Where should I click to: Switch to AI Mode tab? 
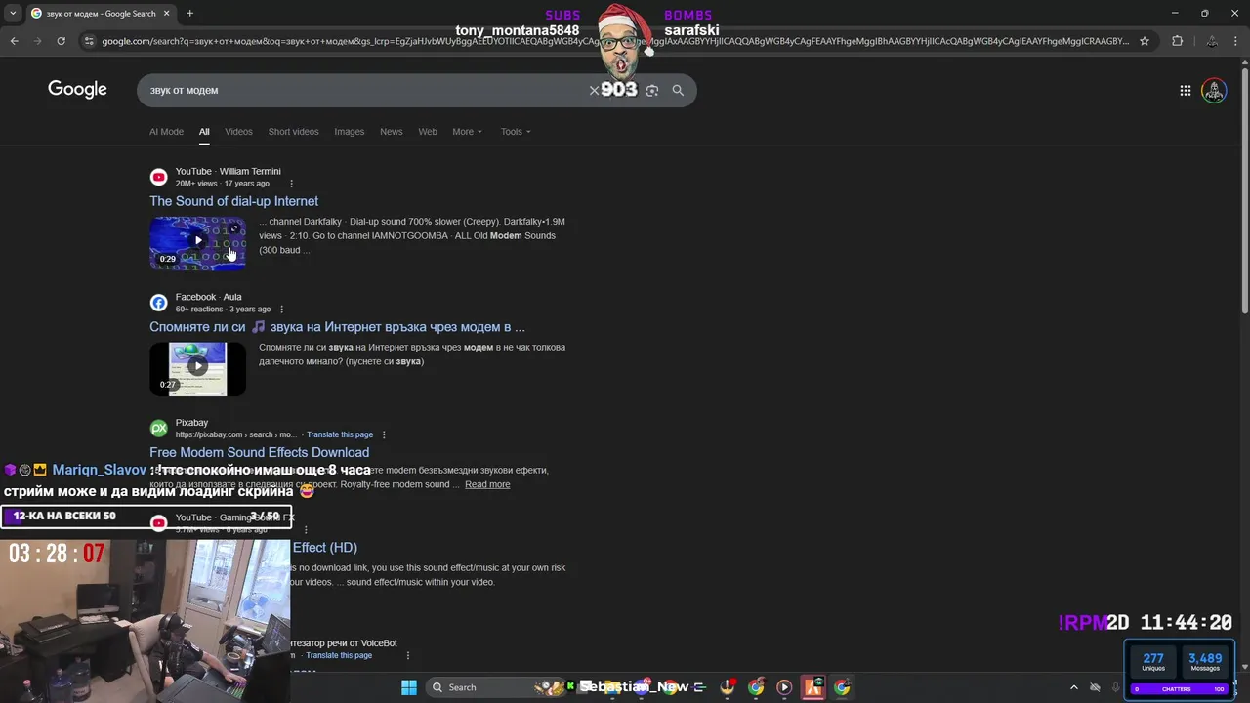point(166,132)
